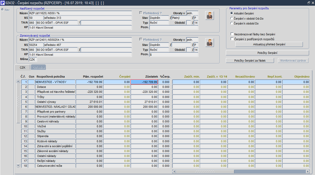Screen dimensions: 315x175
Task: Select Cestovní náhrady item
Action: 55,121
